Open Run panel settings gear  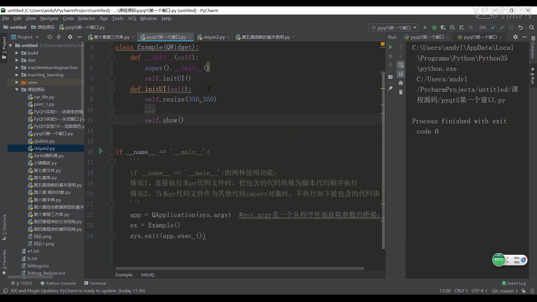click(515, 37)
